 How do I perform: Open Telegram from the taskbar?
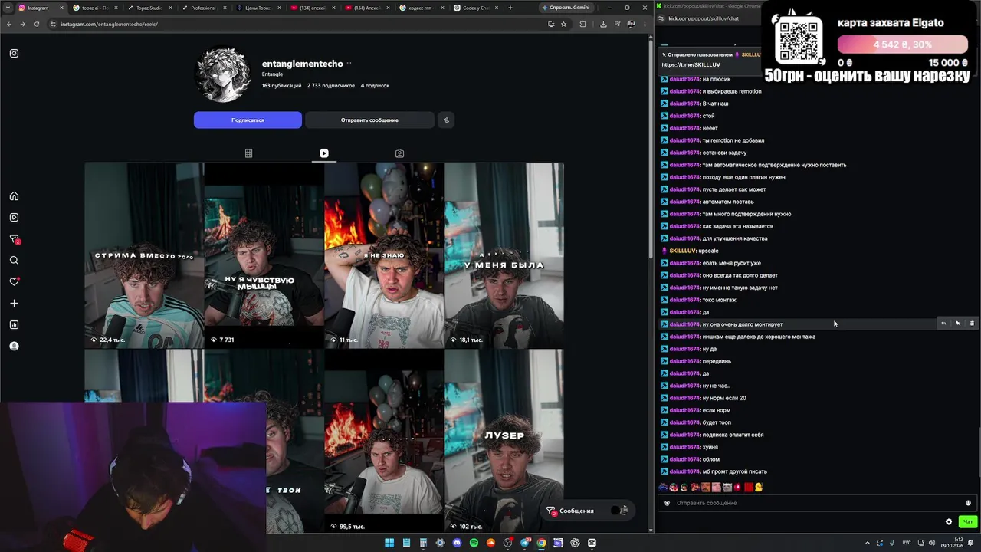point(525,543)
